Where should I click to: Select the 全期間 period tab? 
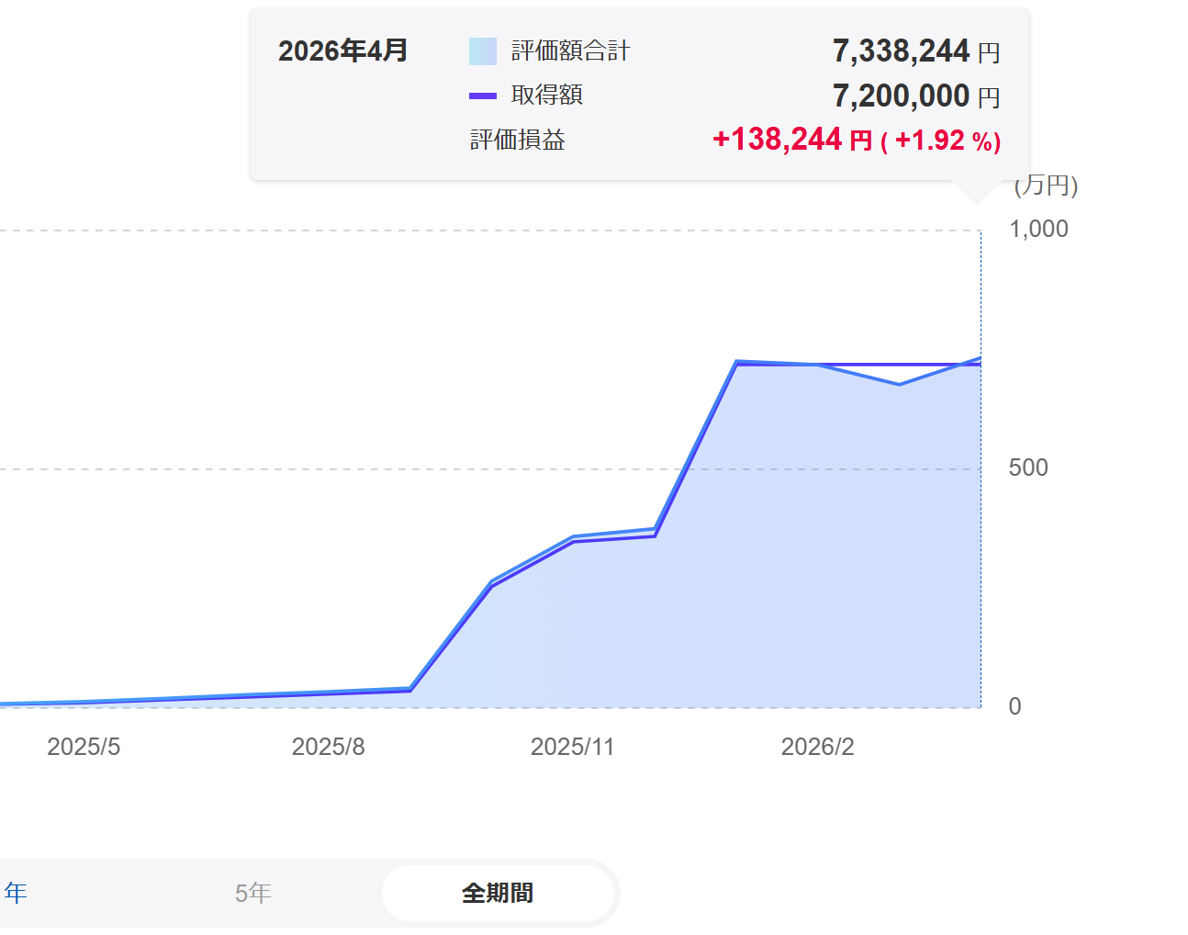point(497,893)
